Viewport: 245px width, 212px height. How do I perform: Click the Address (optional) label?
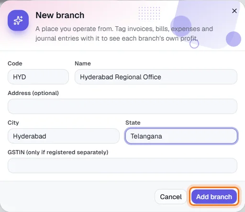click(x=33, y=93)
